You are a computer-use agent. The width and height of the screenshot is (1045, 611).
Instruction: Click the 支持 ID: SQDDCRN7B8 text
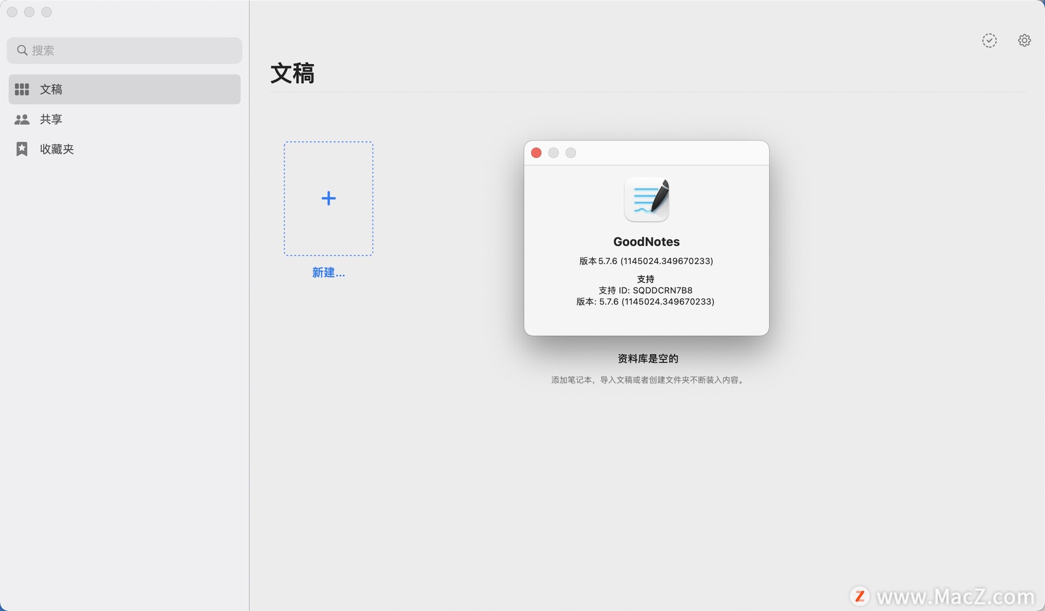tap(646, 290)
